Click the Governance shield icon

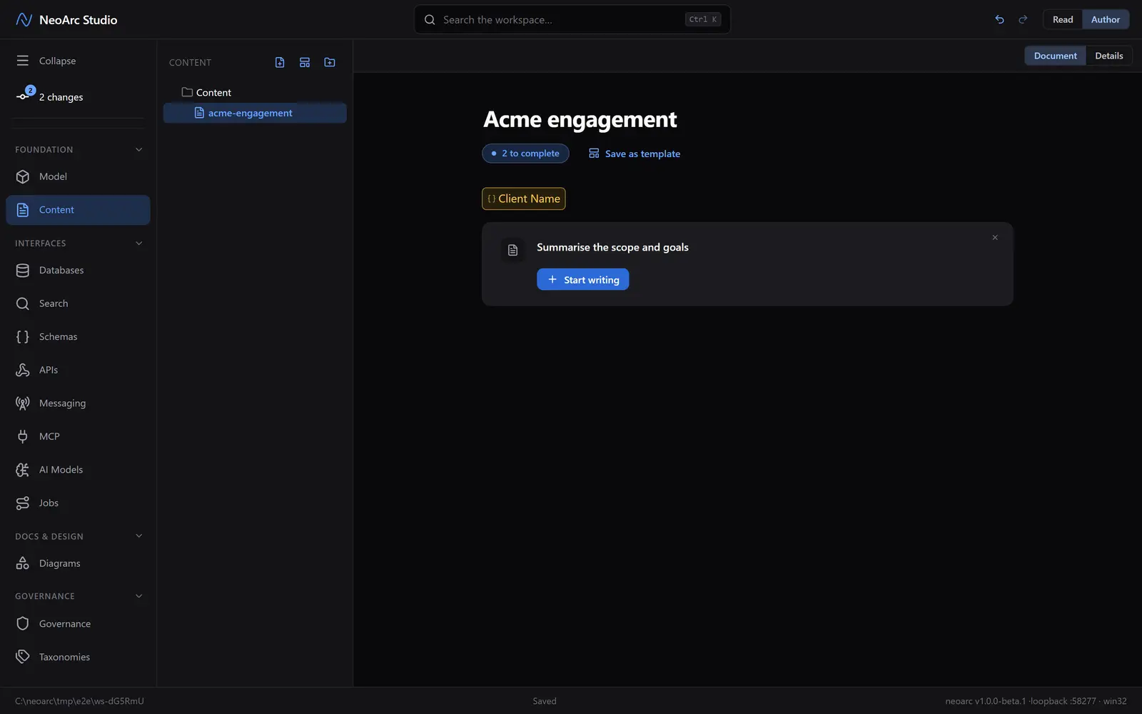[x=23, y=623]
